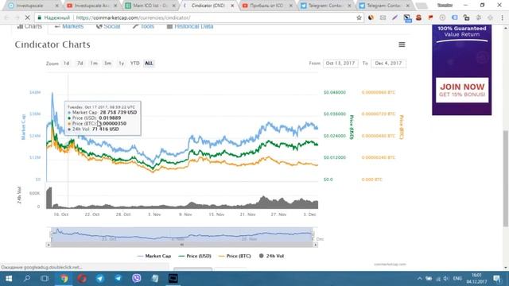Image resolution: width=509 pixels, height=286 pixels.
Task: Open the volume control in the tray
Action: [446, 279]
